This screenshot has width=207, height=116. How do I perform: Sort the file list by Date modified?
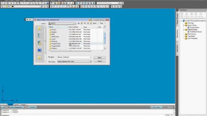click(x=75, y=27)
